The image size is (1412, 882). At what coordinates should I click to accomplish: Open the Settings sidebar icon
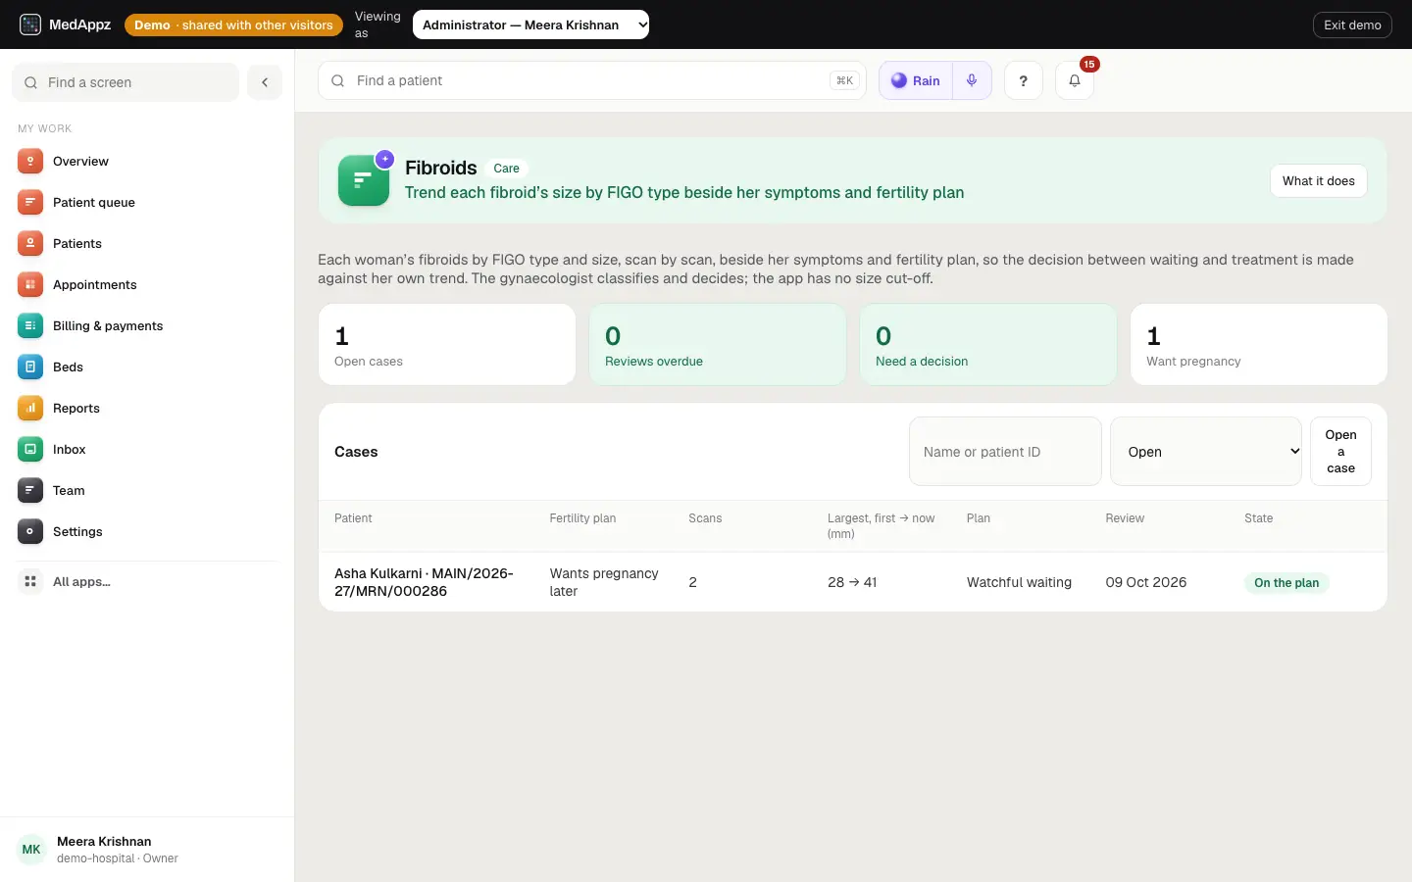(30, 532)
